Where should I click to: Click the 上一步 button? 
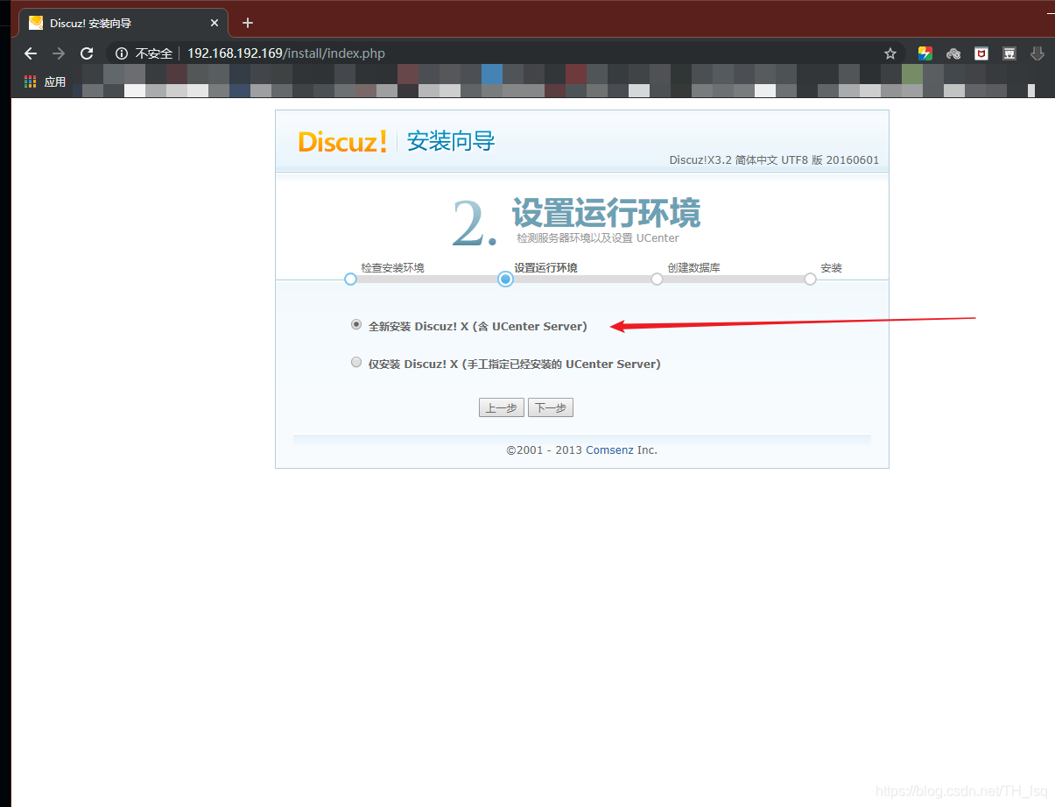502,407
